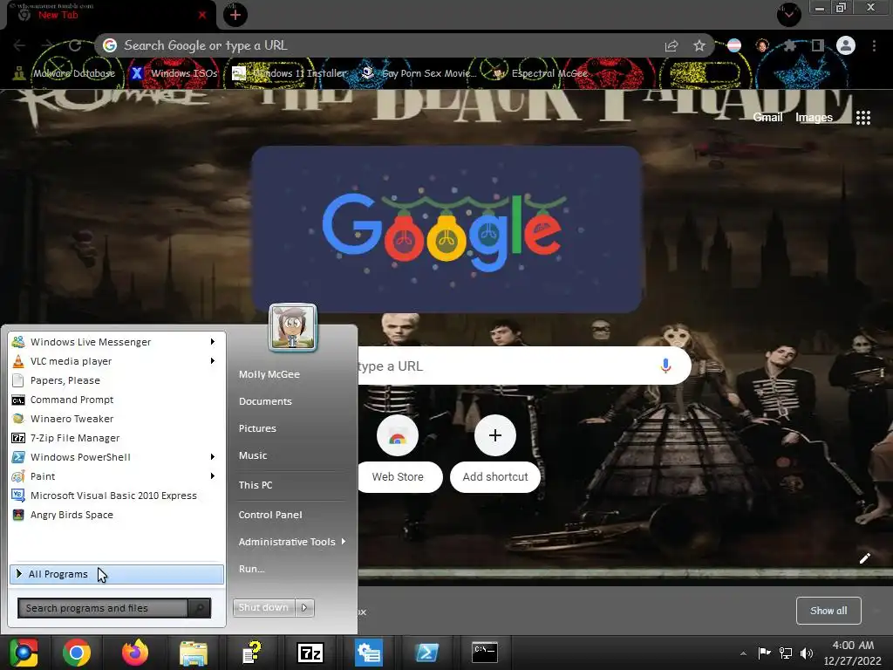Click the Start button on taskbar
The width and height of the screenshot is (893, 670).
[23, 653]
